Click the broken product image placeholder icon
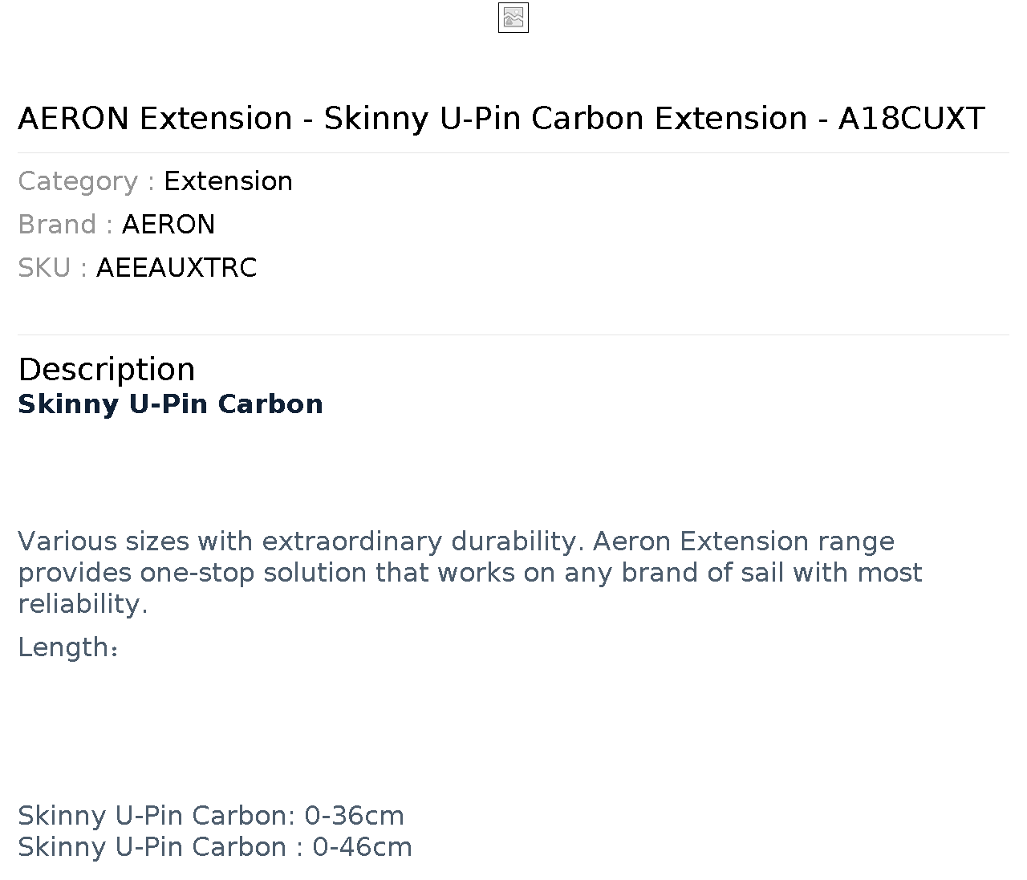The image size is (1027, 880). coord(513,18)
